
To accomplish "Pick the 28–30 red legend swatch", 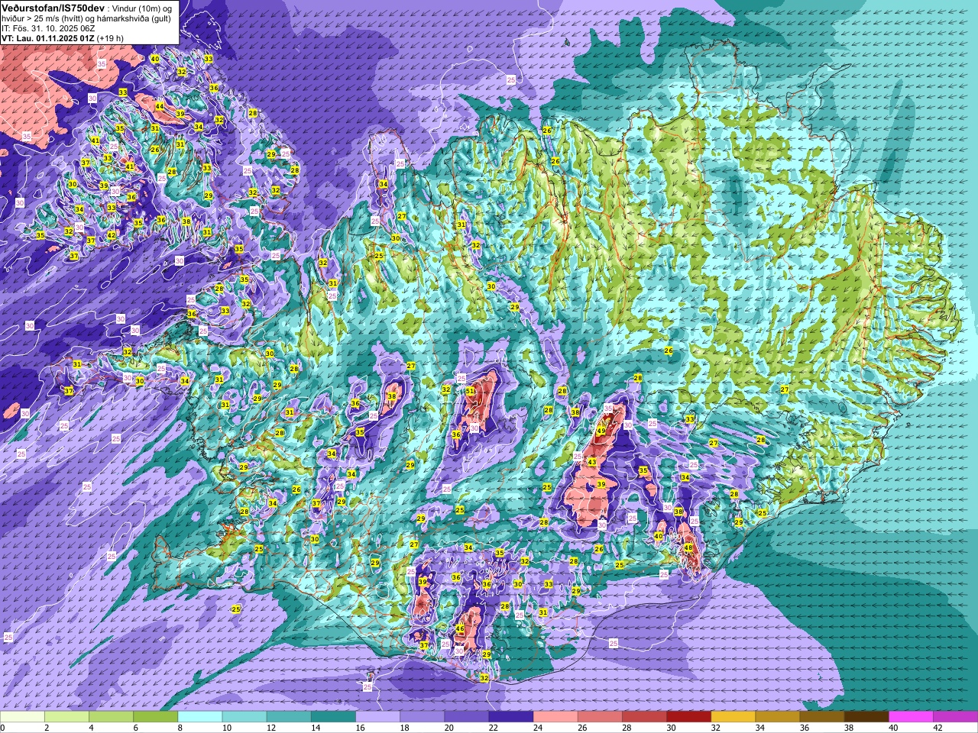I will [x=644, y=717].
